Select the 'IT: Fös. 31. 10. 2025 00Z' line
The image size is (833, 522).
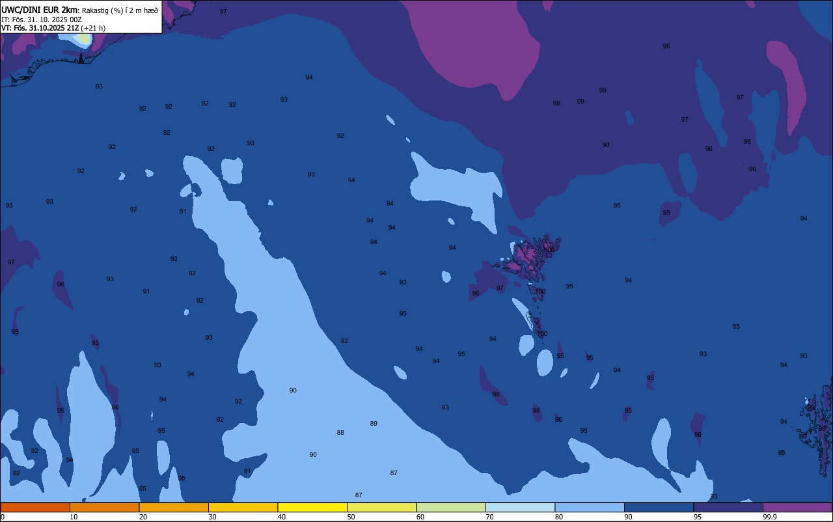pos(41,20)
